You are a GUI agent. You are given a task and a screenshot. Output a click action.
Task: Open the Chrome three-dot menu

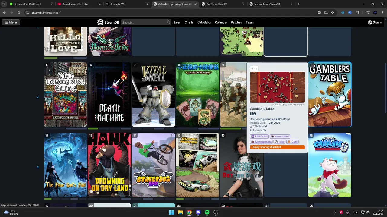[382, 13]
